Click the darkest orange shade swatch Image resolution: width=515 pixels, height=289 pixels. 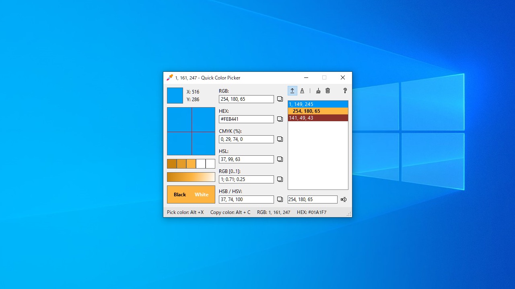tap(172, 164)
